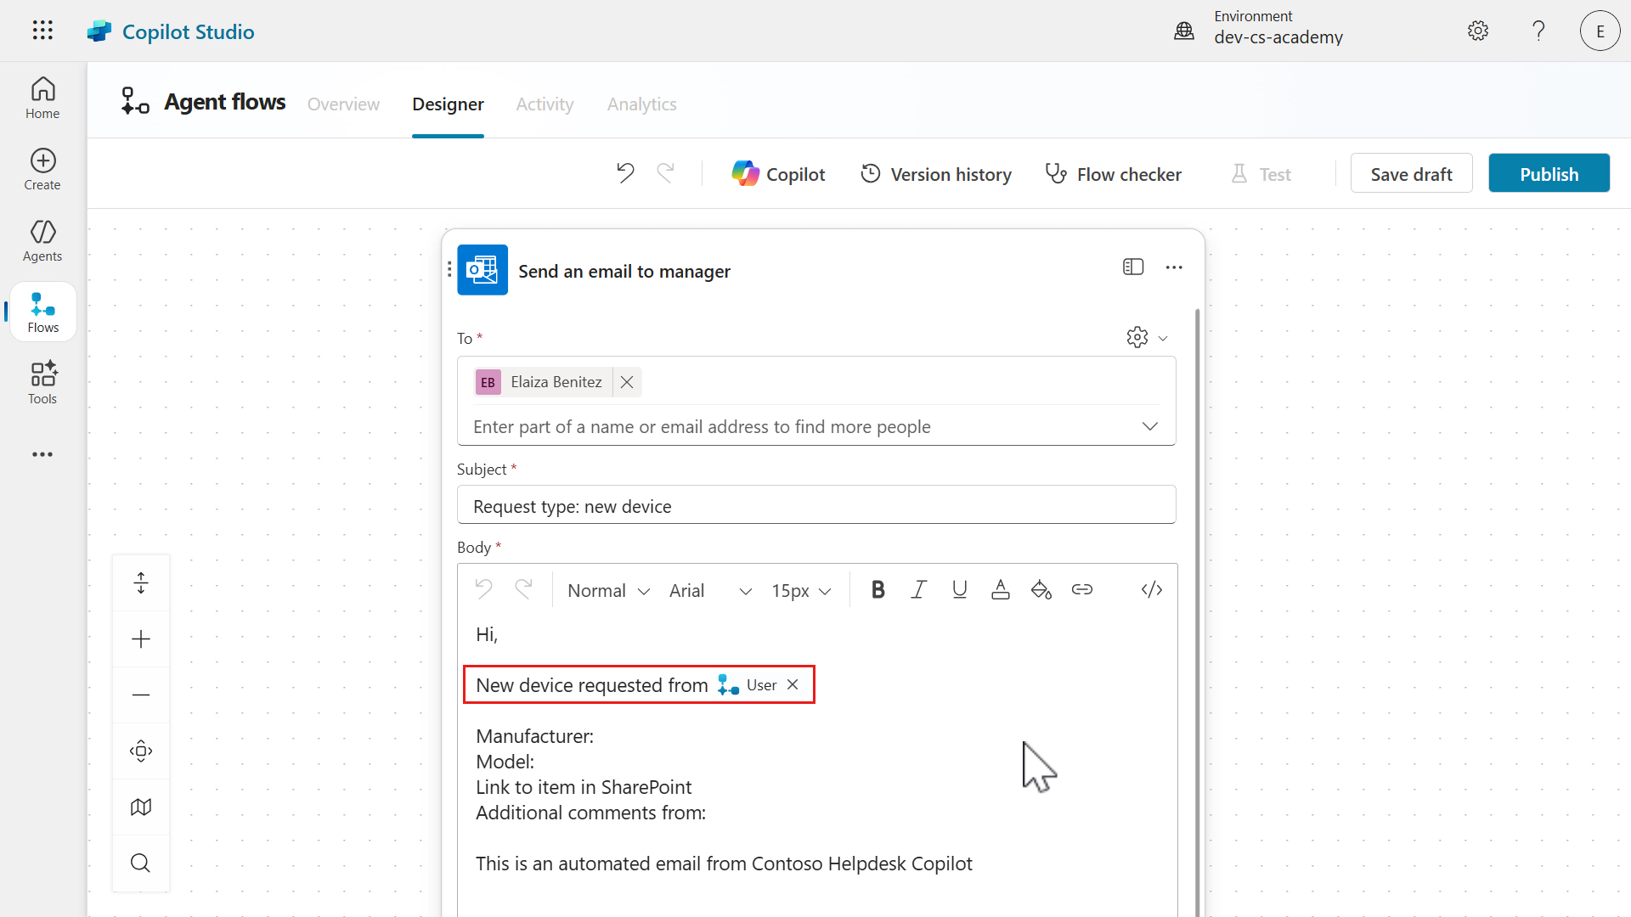Open the Agents section from the sidebar
Image resolution: width=1631 pixels, height=917 pixels.
[x=42, y=240]
